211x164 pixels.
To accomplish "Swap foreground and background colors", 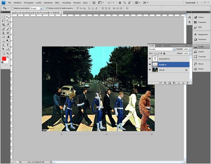I will [8, 57].
